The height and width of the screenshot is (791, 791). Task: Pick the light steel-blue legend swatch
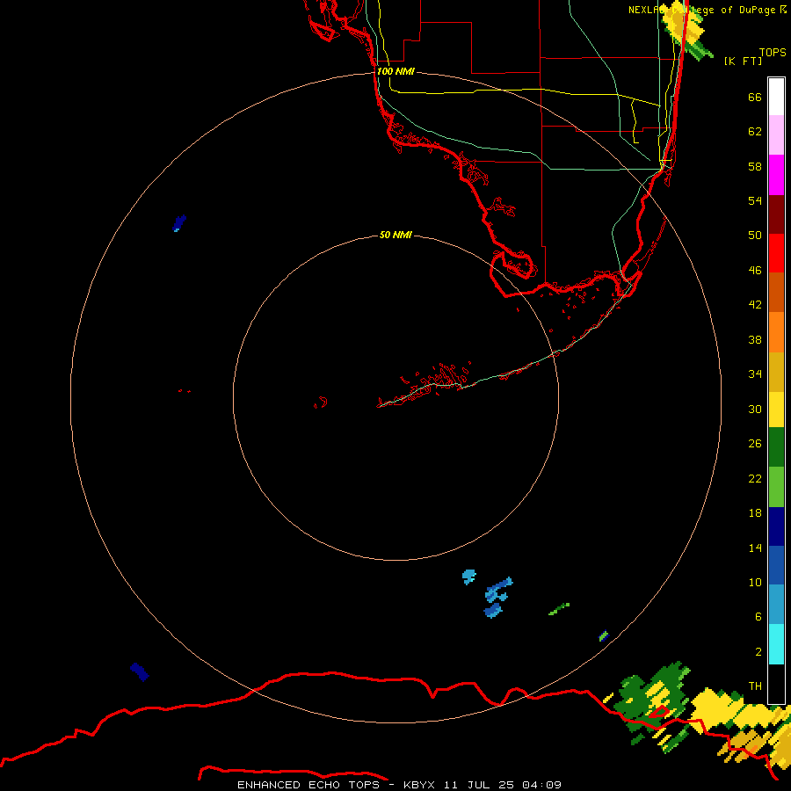coord(776,605)
